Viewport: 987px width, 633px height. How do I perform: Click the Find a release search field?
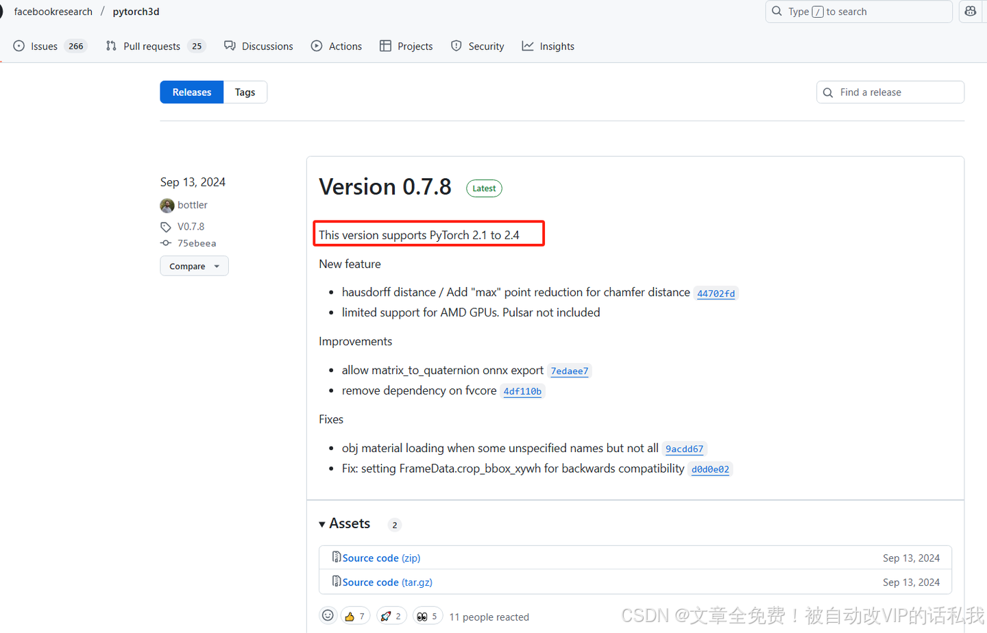pyautogui.click(x=890, y=92)
